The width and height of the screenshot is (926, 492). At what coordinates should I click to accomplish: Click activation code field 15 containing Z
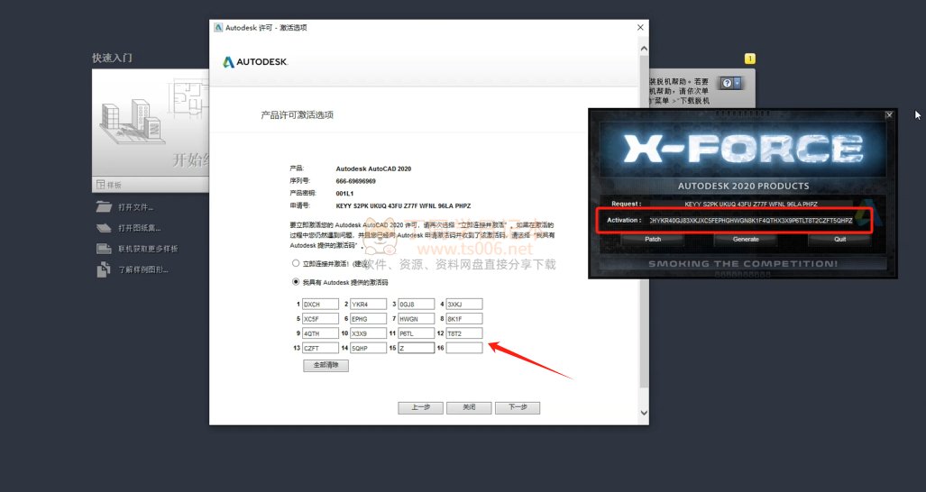[417, 348]
